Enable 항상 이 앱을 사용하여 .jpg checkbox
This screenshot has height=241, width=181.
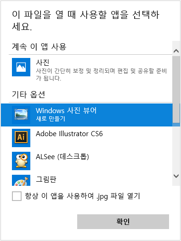coord(17,196)
